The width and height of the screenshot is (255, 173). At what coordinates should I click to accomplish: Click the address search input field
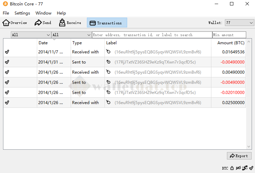coord(152,35)
